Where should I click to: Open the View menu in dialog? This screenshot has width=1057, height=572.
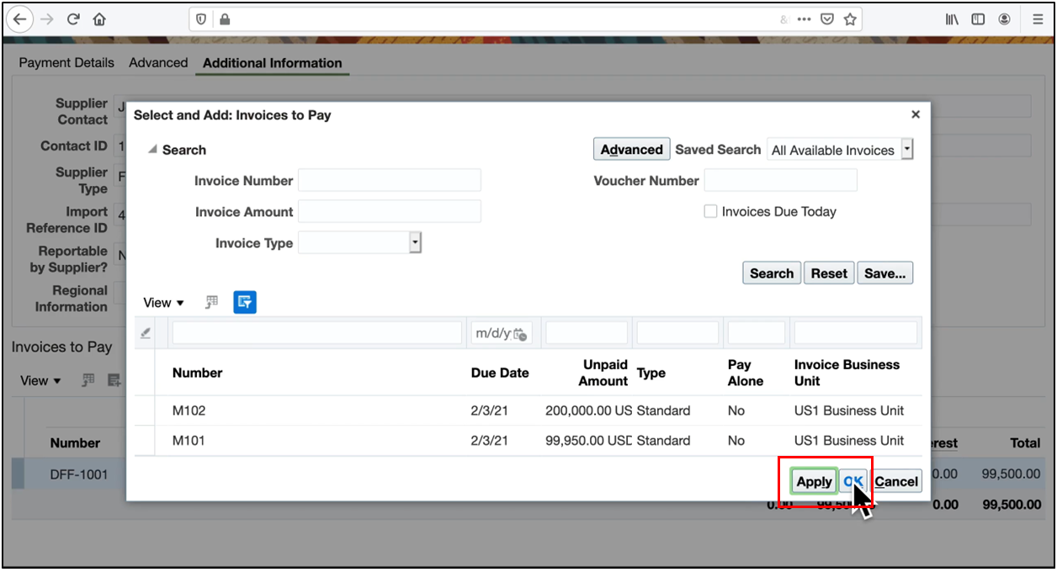pyautogui.click(x=163, y=303)
